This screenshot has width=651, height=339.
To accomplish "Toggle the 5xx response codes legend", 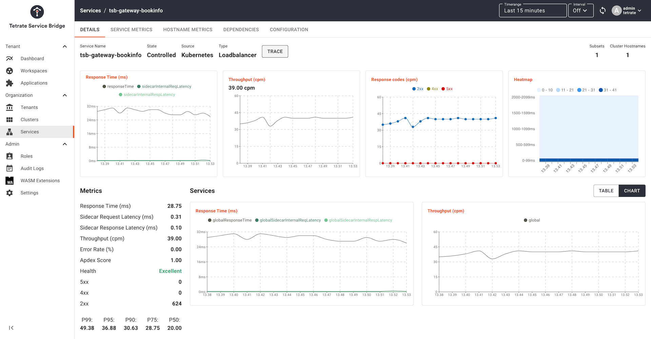I will coord(447,89).
